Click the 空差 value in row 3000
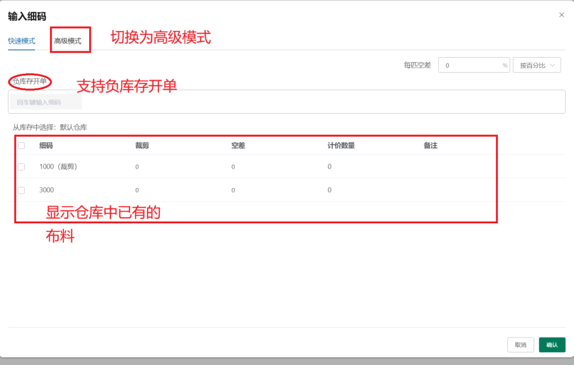The width and height of the screenshot is (574, 365). pyautogui.click(x=233, y=190)
